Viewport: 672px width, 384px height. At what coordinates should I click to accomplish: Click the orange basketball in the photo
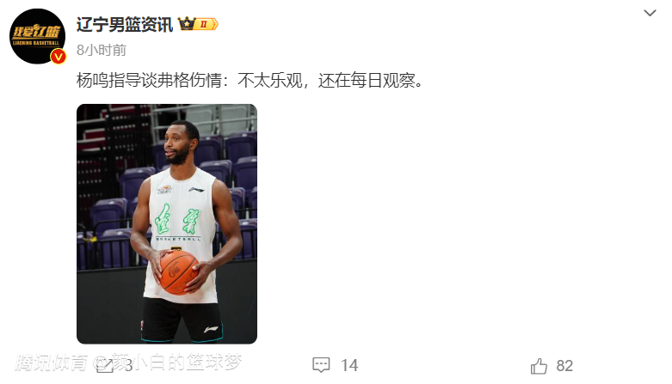[178, 272]
